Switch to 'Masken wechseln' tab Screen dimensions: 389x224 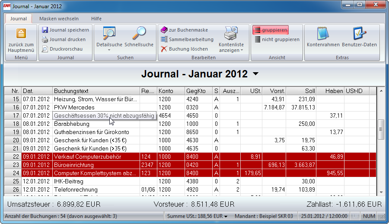click(x=59, y=19)
